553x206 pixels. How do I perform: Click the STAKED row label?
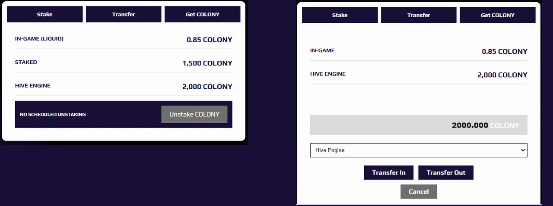point(26,62)
